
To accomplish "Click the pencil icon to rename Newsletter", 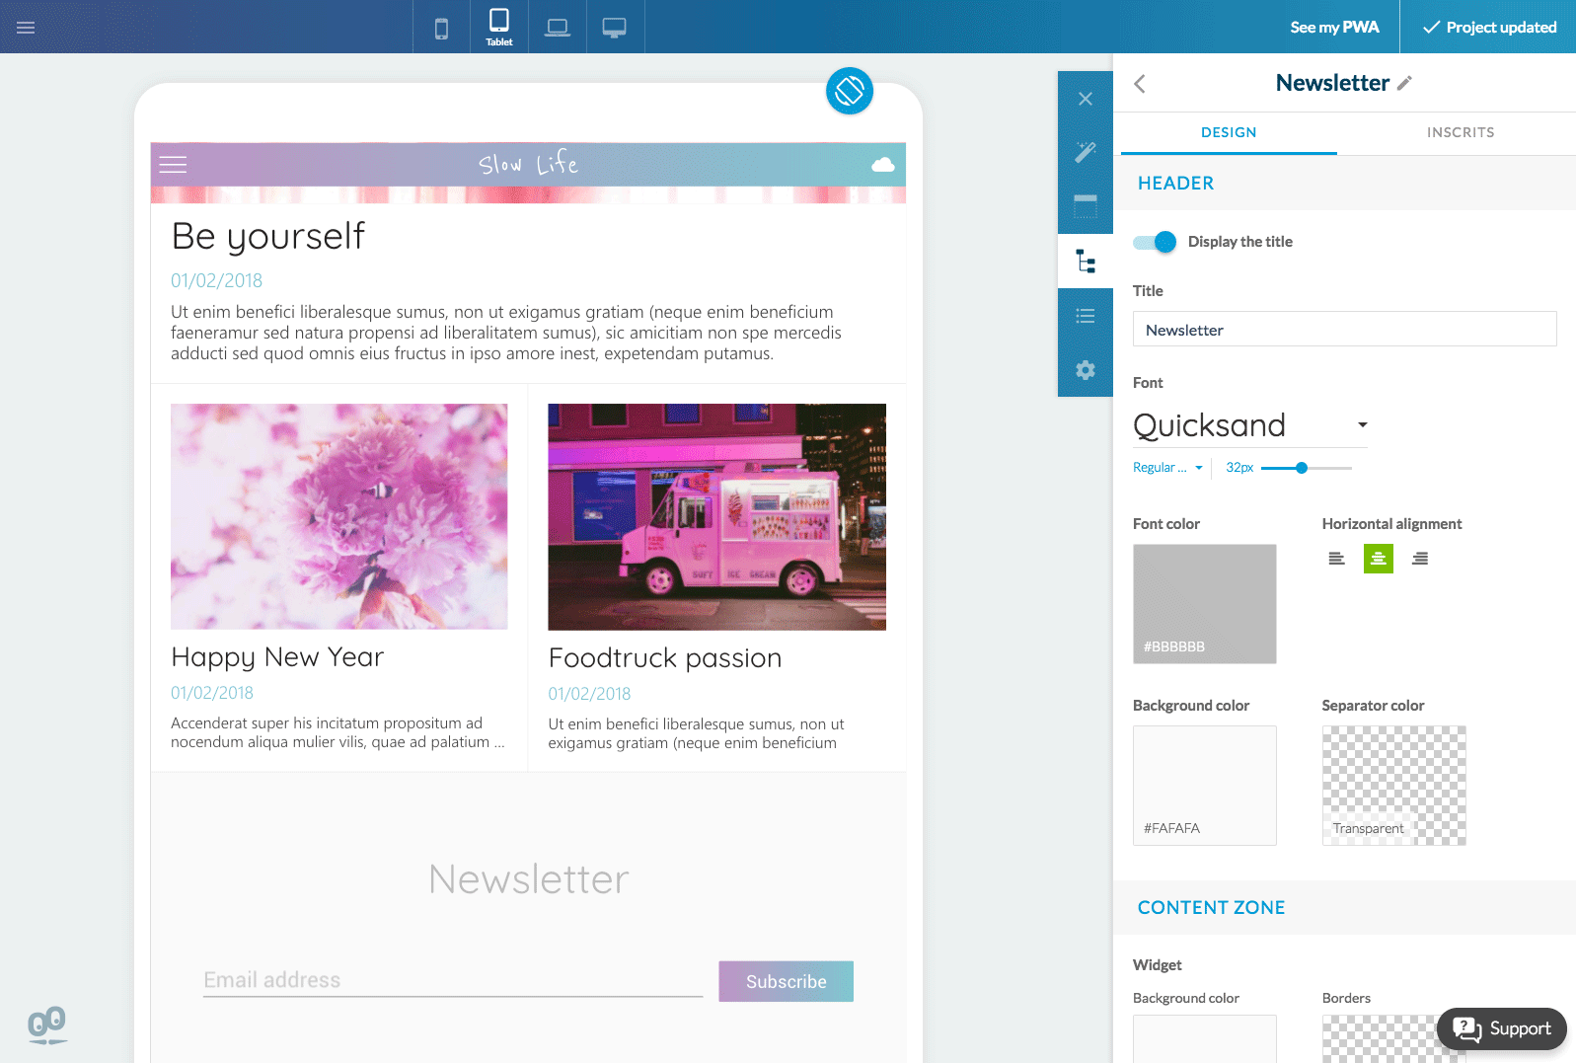I will [x=1405, y=83].
